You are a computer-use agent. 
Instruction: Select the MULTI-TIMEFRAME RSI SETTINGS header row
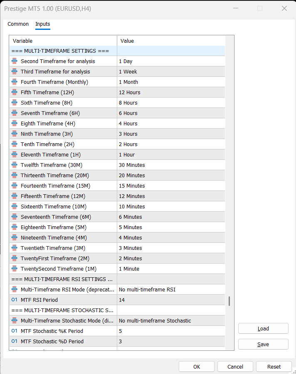[x=117, y=279]
